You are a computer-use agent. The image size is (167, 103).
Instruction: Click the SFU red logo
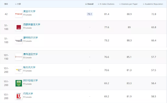[19, 27]
